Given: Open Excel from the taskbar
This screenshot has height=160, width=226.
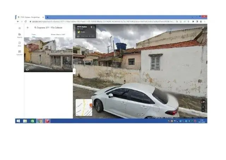Looking at the screenshot, I should pyautogui.click(x=32, y=121).
